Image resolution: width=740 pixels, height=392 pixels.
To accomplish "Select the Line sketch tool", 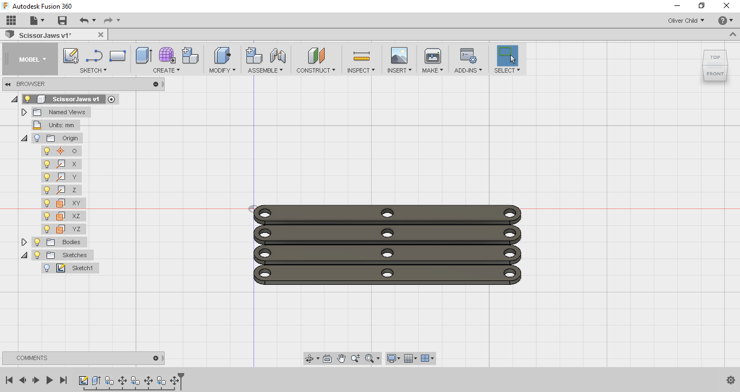I will coord(94,56).
